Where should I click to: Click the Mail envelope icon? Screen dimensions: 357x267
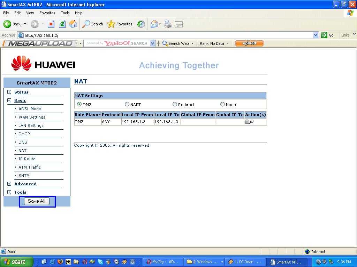tap(154, 24)
